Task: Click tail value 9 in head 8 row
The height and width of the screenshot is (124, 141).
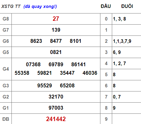Action: 114,108
